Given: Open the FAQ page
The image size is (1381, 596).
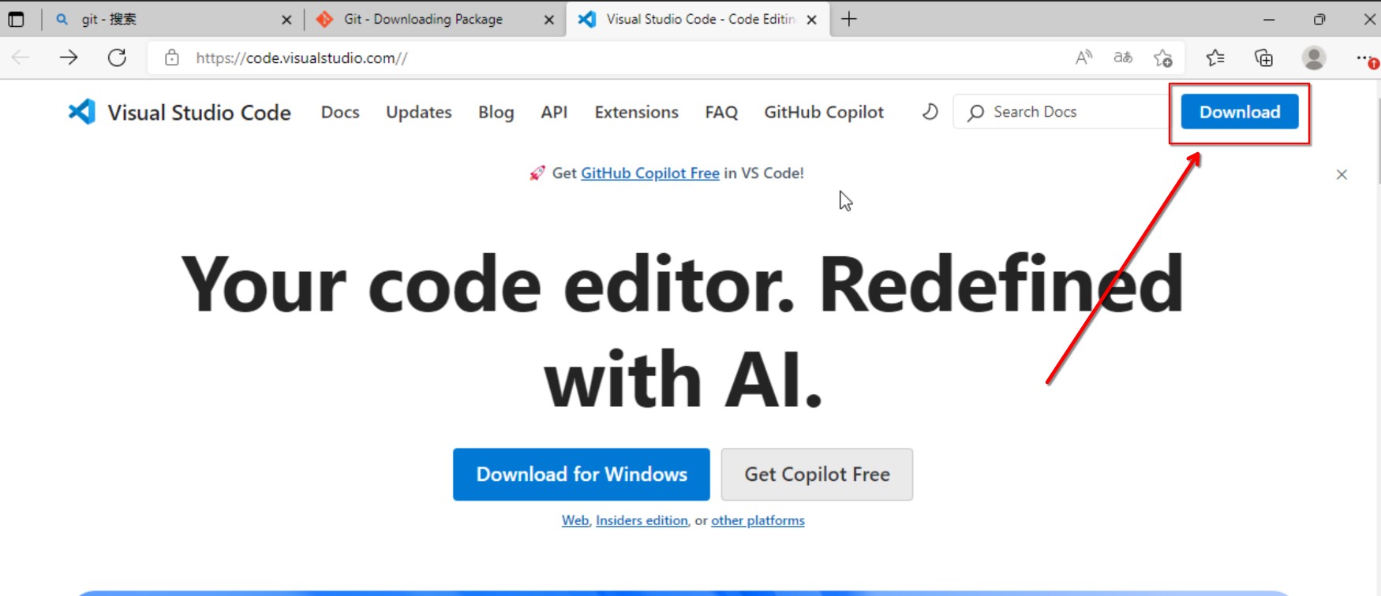Looking at the screenshot, I should click(x=721, y=112).
